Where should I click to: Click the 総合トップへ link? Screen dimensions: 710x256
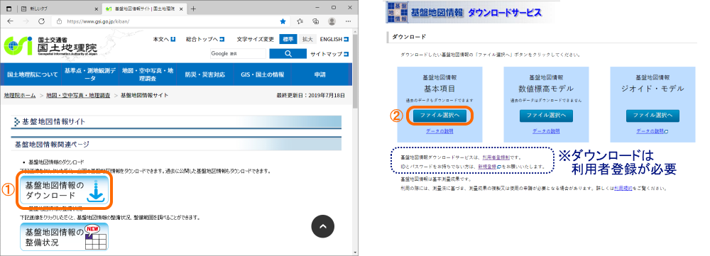[205, 39]
